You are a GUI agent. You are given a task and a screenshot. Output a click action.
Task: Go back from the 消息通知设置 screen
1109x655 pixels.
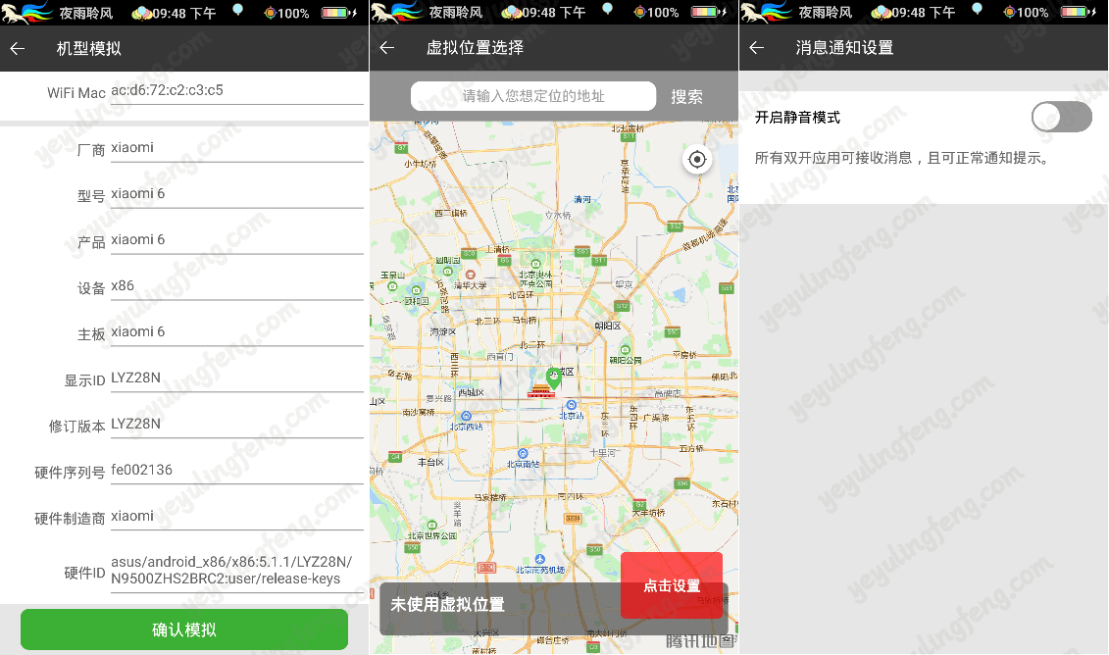coord(757,47)
